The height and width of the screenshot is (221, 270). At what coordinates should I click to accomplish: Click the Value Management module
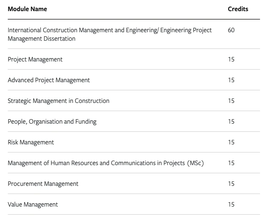tap(33, 204)
